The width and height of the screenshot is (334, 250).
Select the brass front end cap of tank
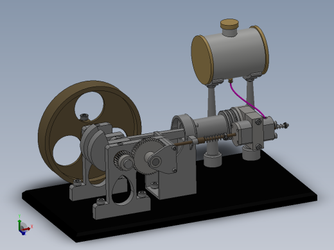(202, 60)
